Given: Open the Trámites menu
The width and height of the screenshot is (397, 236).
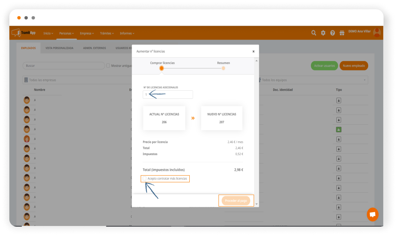Looking at the screenshot, I should point(107,34).
